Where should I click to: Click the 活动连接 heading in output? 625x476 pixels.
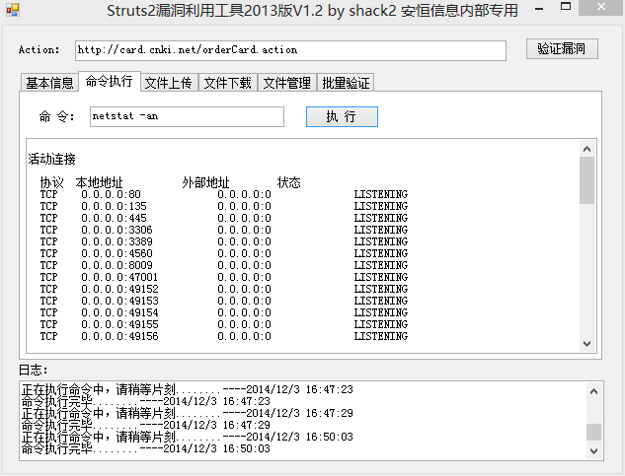(51, 159)
